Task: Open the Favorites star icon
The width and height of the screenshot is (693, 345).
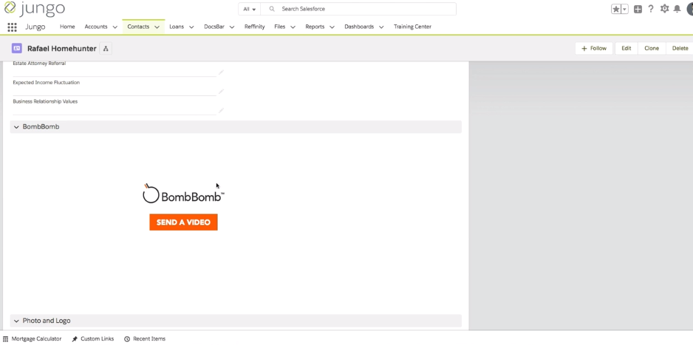Action: [616, 10]
